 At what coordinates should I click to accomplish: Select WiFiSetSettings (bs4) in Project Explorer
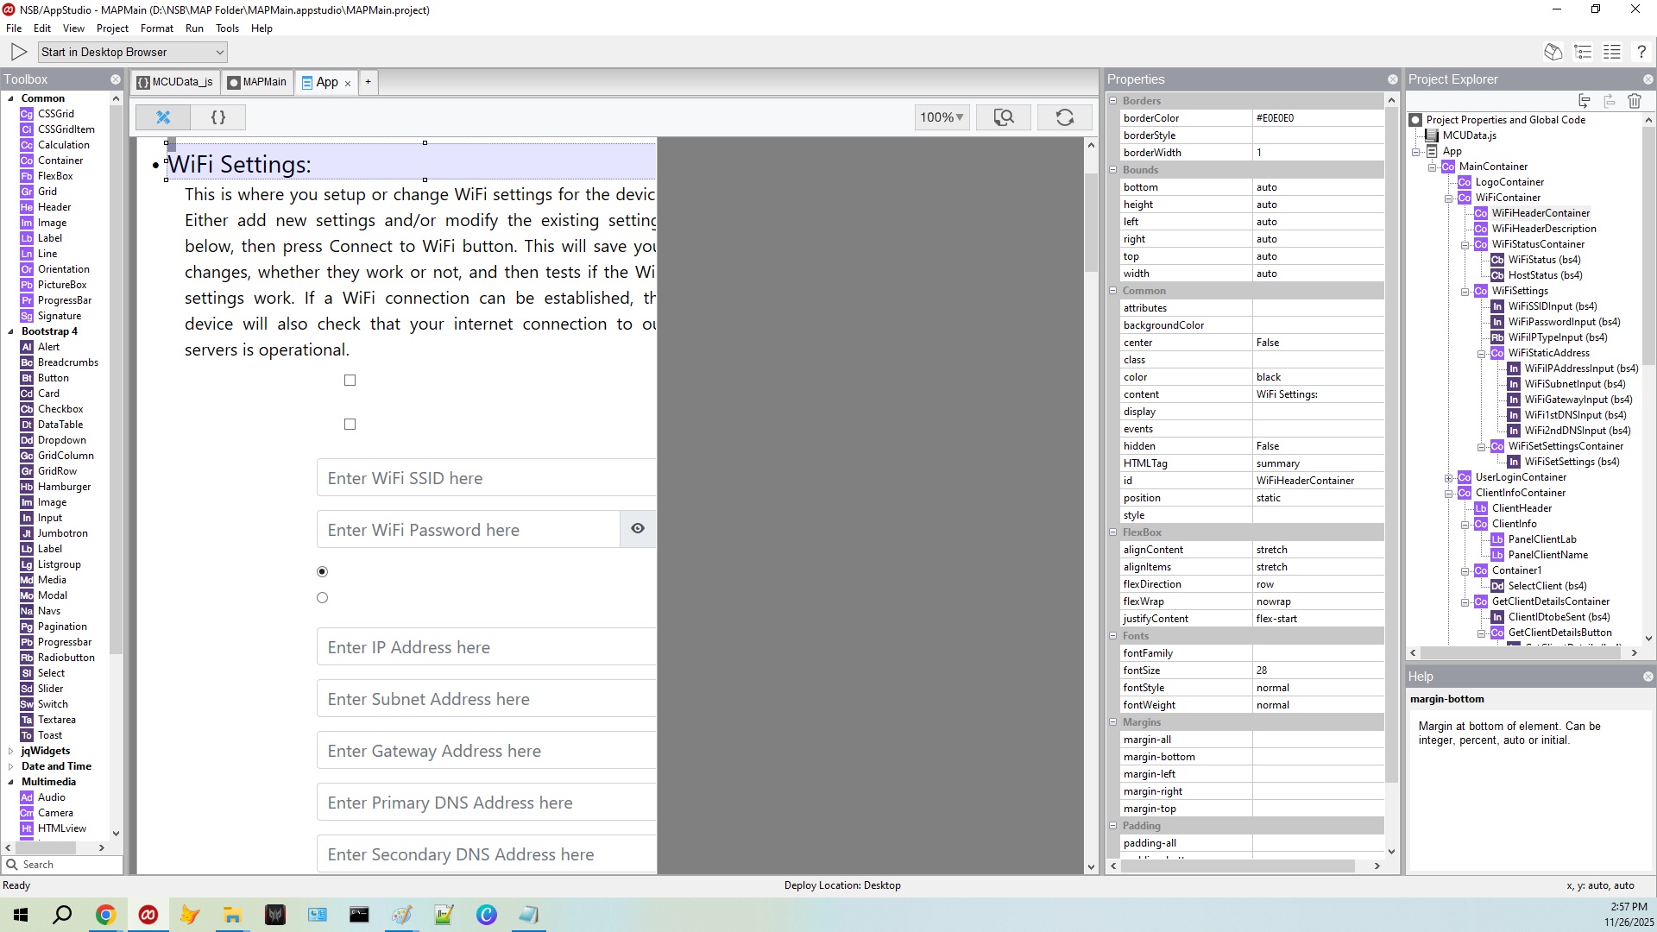pos(1571,462)
